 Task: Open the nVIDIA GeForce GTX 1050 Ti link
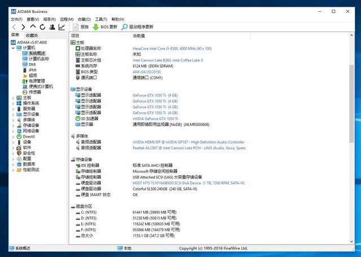pos(156,119)
